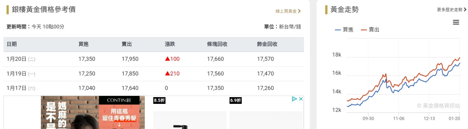
Task: Click the chevron arrow next to 線上買黃金
Action: tap(299, 11)
